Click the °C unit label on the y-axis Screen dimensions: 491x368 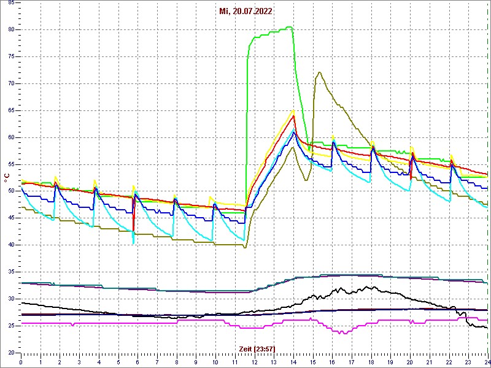pos(7,177)
